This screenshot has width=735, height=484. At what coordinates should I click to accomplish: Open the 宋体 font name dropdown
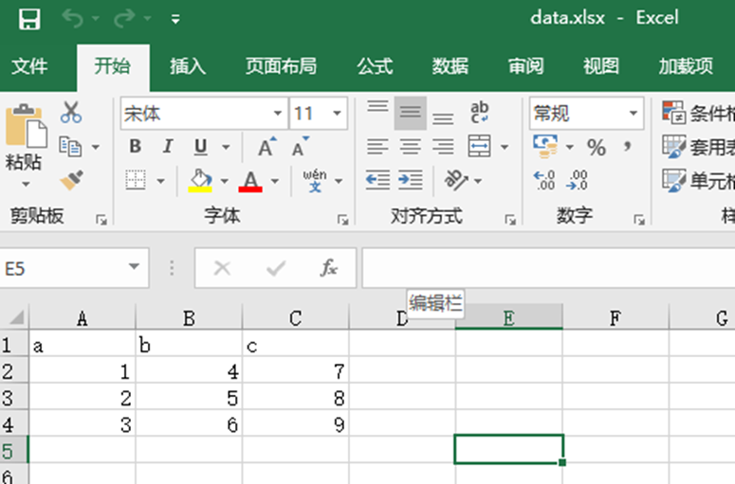tap(278, 114)
